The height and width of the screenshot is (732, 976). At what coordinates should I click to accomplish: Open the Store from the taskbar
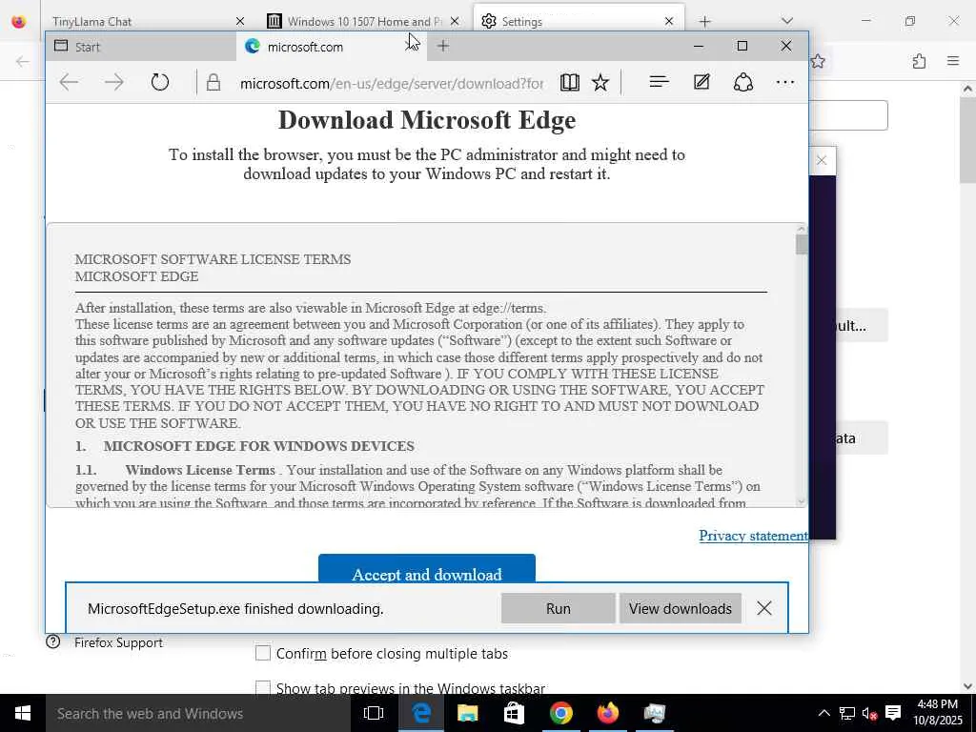click(514, 713)
